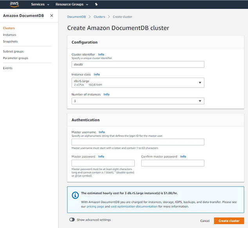Select Instances in the sidebar
Image resolution: width=248 pixels, height=228 pixels.
coord(9,35)
